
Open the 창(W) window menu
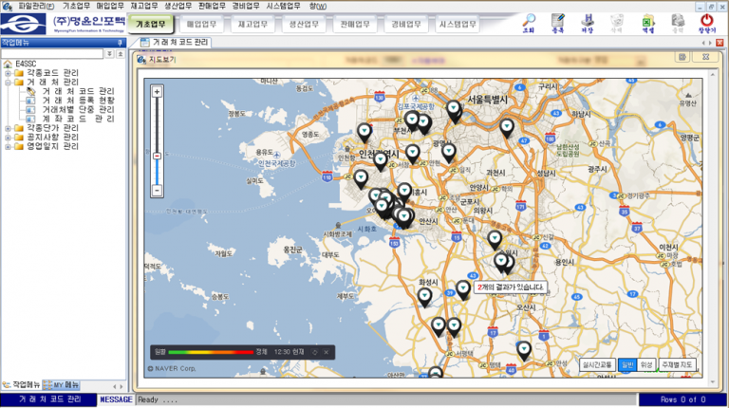tap(318, 6)
